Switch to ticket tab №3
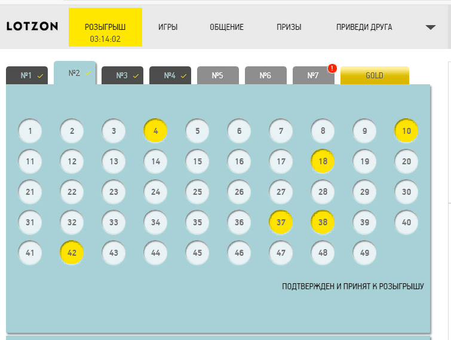 click(x=122, y=75)
